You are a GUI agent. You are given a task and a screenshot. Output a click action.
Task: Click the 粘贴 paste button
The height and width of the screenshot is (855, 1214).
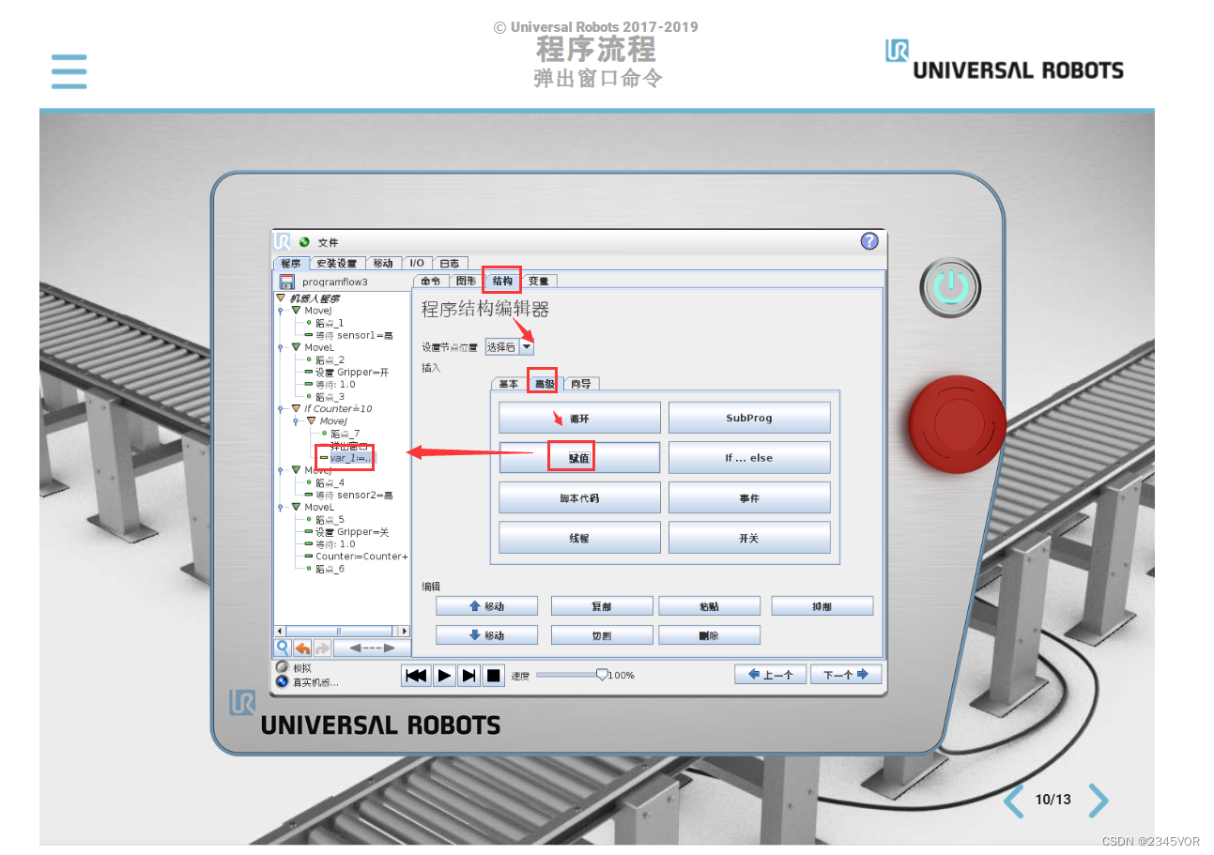pyautogui.click(x=709, y=606)
